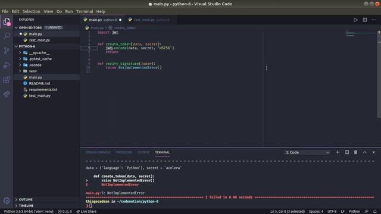Switch to the main.py editor tab
Screen dimensions: 381x214
[102, 20]
